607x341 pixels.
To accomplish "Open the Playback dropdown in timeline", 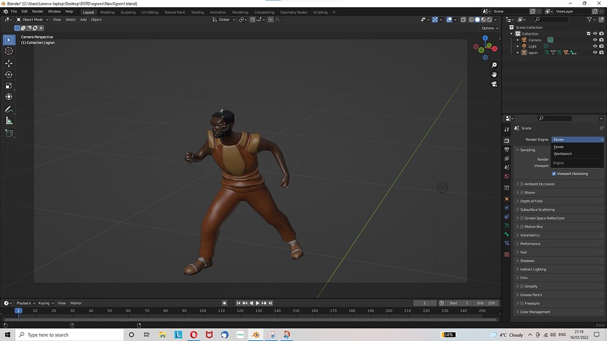I will tap(25, 303).
